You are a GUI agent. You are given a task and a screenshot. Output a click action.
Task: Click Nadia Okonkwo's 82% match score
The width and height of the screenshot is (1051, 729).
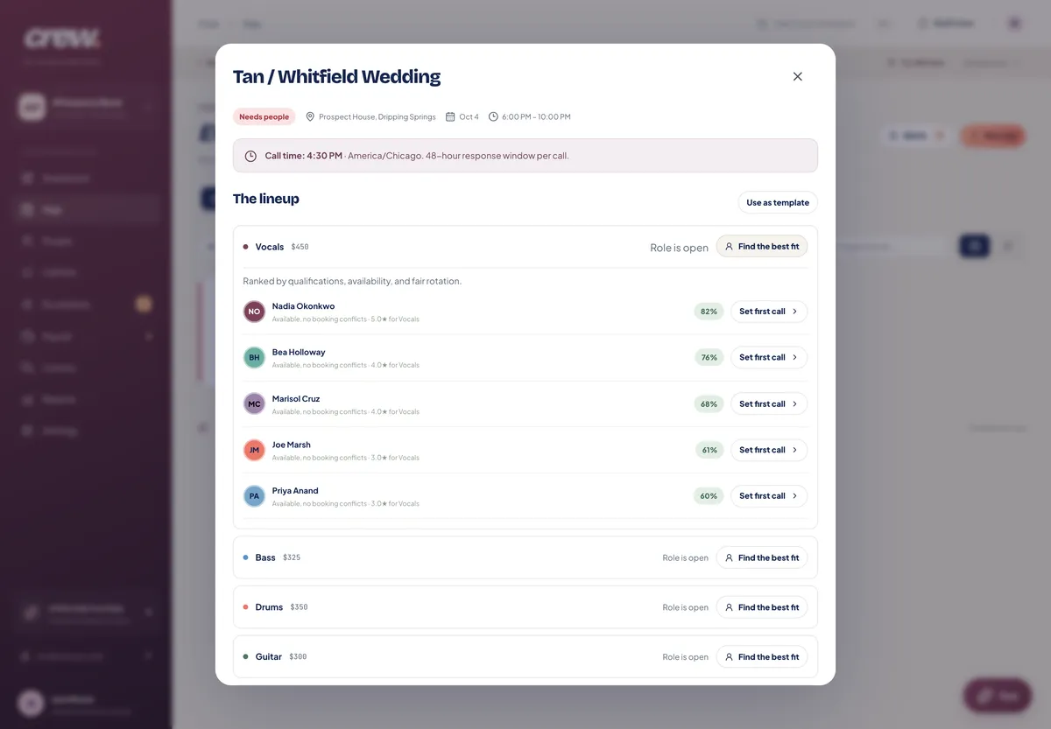coord(709,312)
